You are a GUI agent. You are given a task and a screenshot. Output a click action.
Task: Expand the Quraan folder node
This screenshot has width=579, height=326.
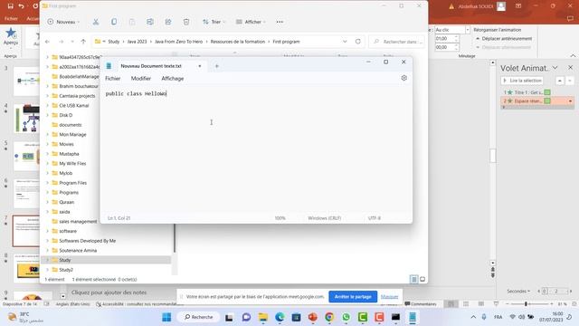point(47,202)
